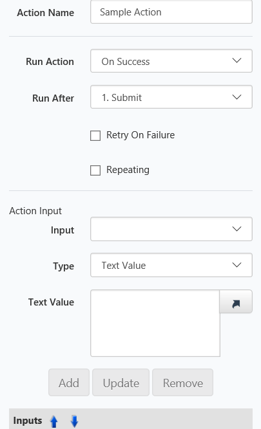
Task: Focus the Text Value text area
Action: [155, 323]
